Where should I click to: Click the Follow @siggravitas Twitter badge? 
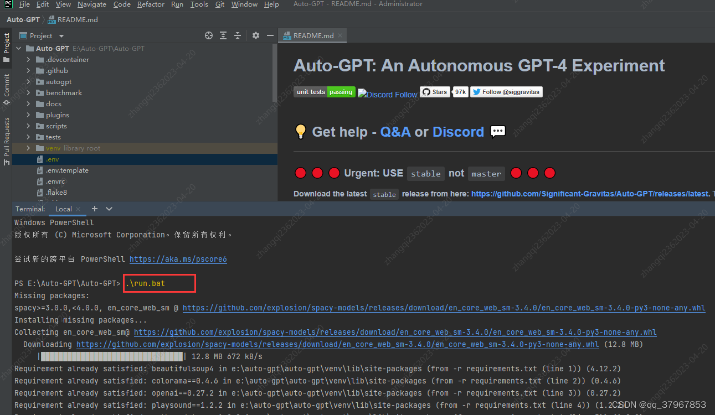(506, 92)
